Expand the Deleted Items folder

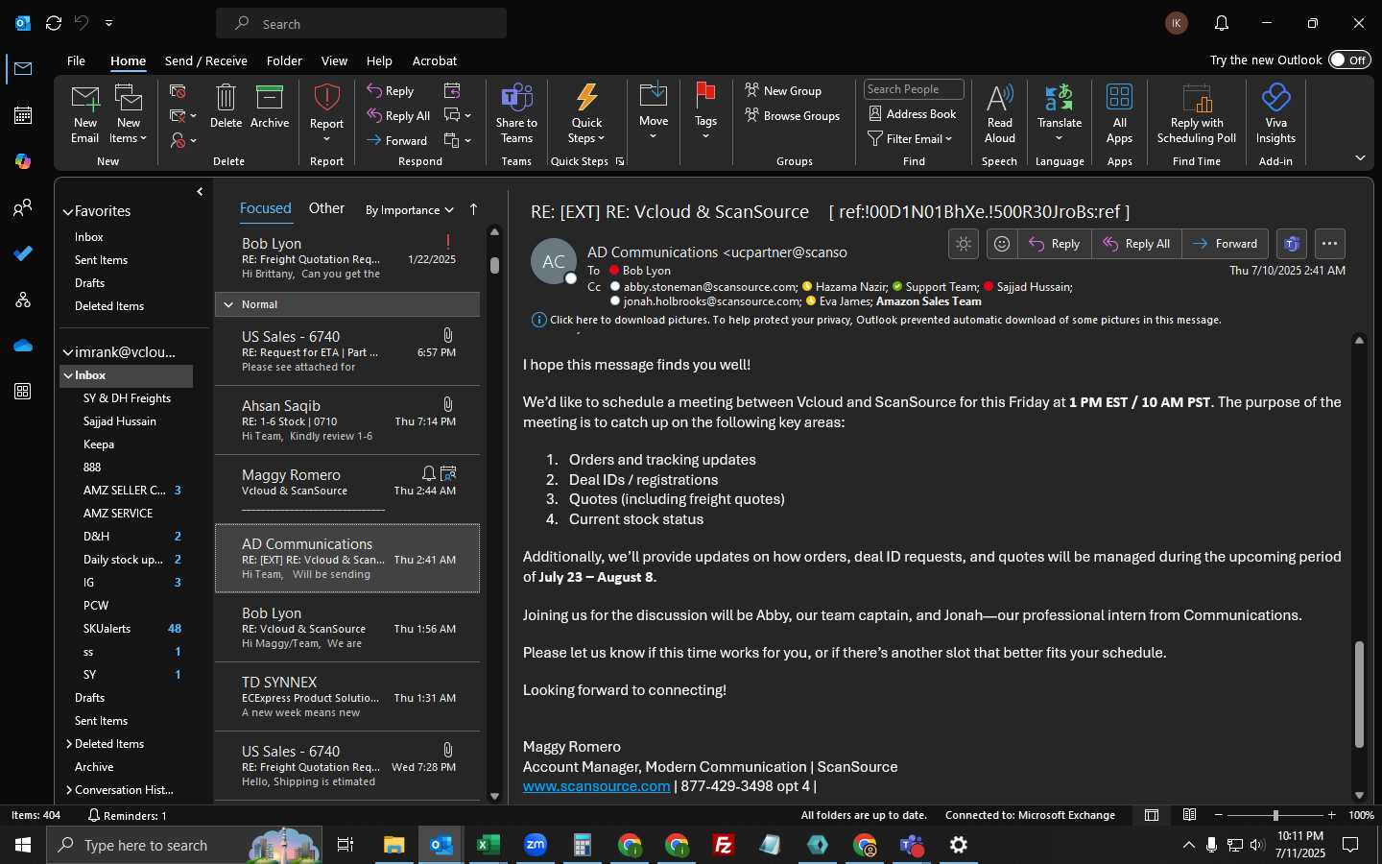69,744
